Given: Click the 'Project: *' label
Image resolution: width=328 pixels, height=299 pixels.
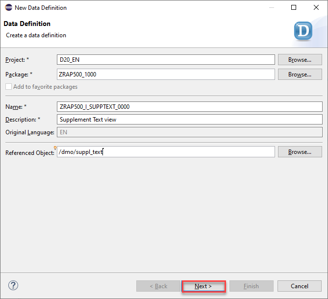Looking at the screenshot, I should 17,60.
